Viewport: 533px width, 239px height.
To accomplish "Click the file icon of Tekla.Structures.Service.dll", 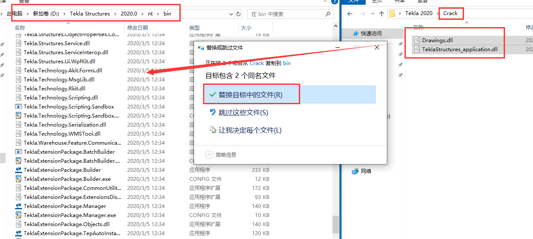I will [x=19, y=43].
